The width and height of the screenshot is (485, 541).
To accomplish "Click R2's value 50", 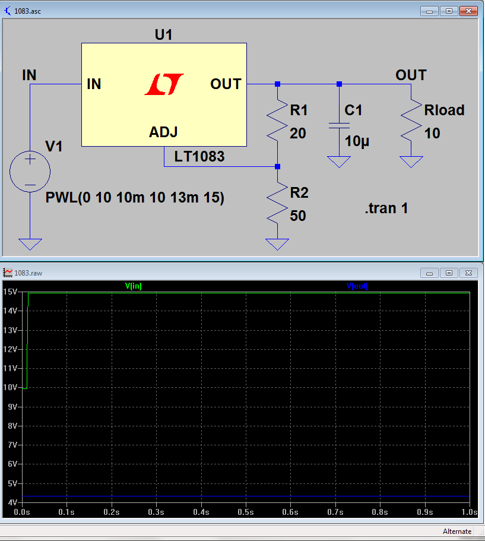I will (x=297, y=216).
